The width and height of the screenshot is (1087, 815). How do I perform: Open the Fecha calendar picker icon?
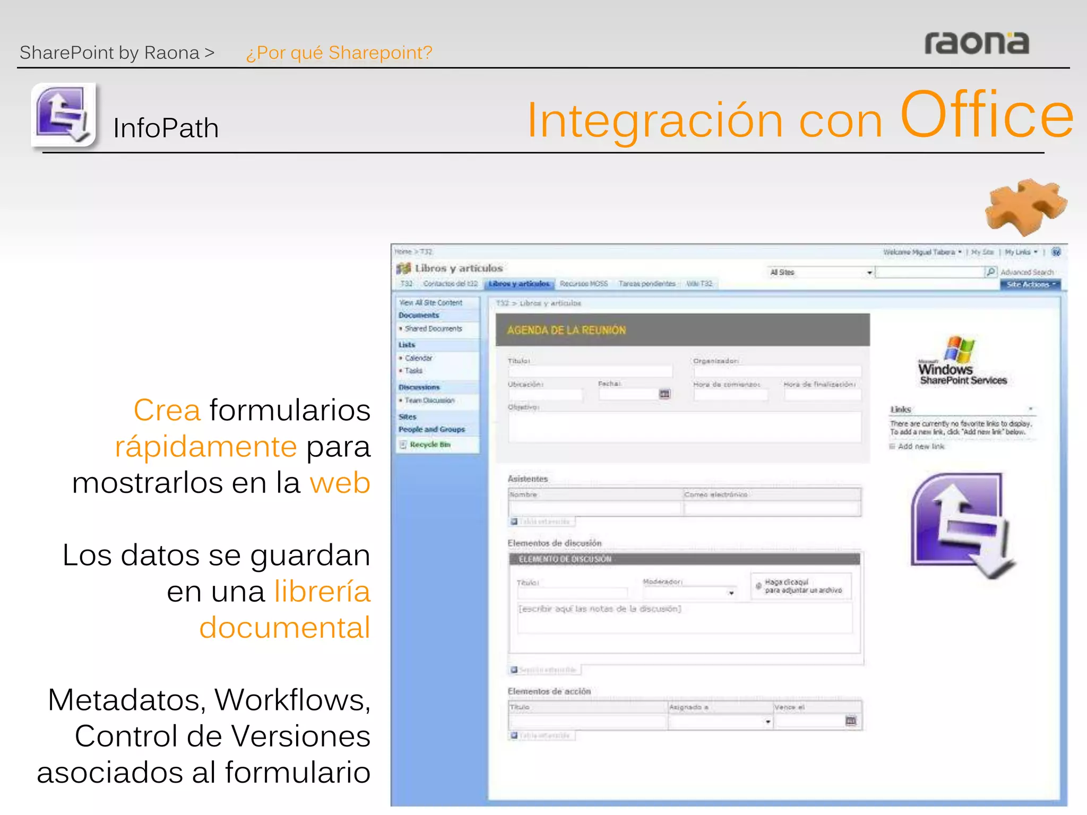[665, 394]
